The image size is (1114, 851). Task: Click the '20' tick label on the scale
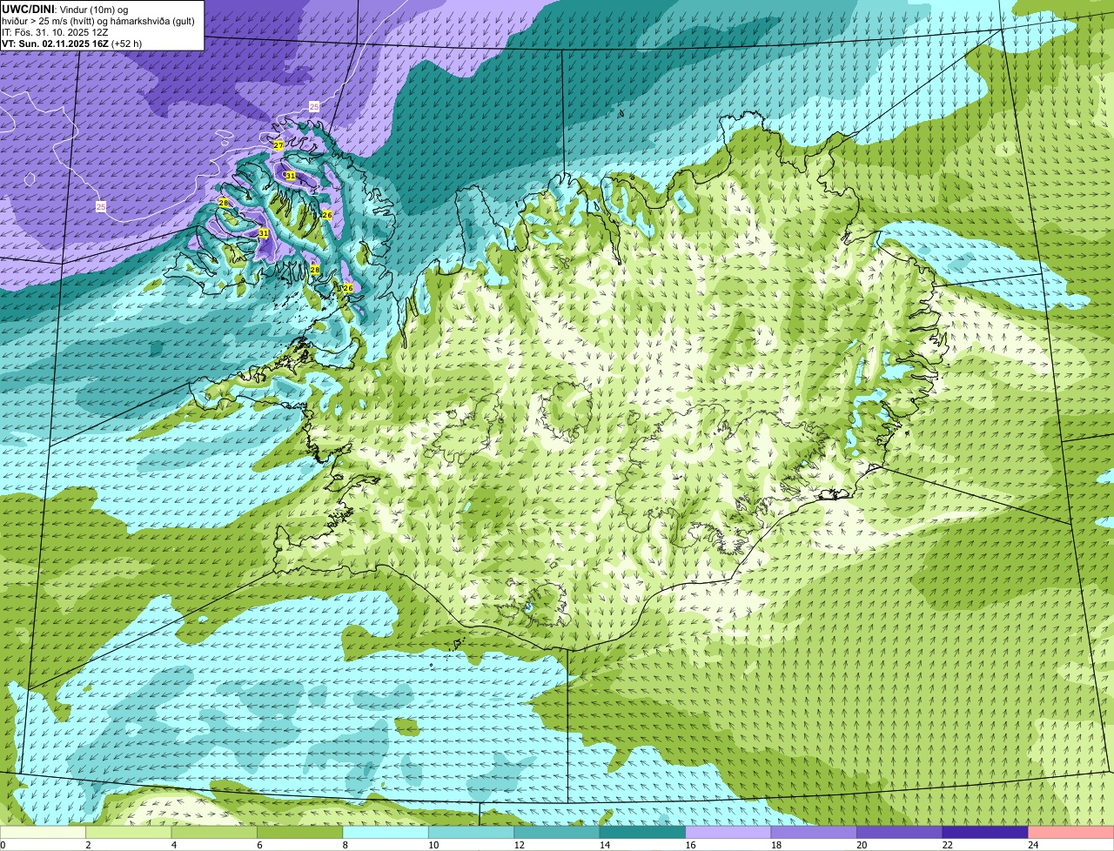tap(861, 844)
